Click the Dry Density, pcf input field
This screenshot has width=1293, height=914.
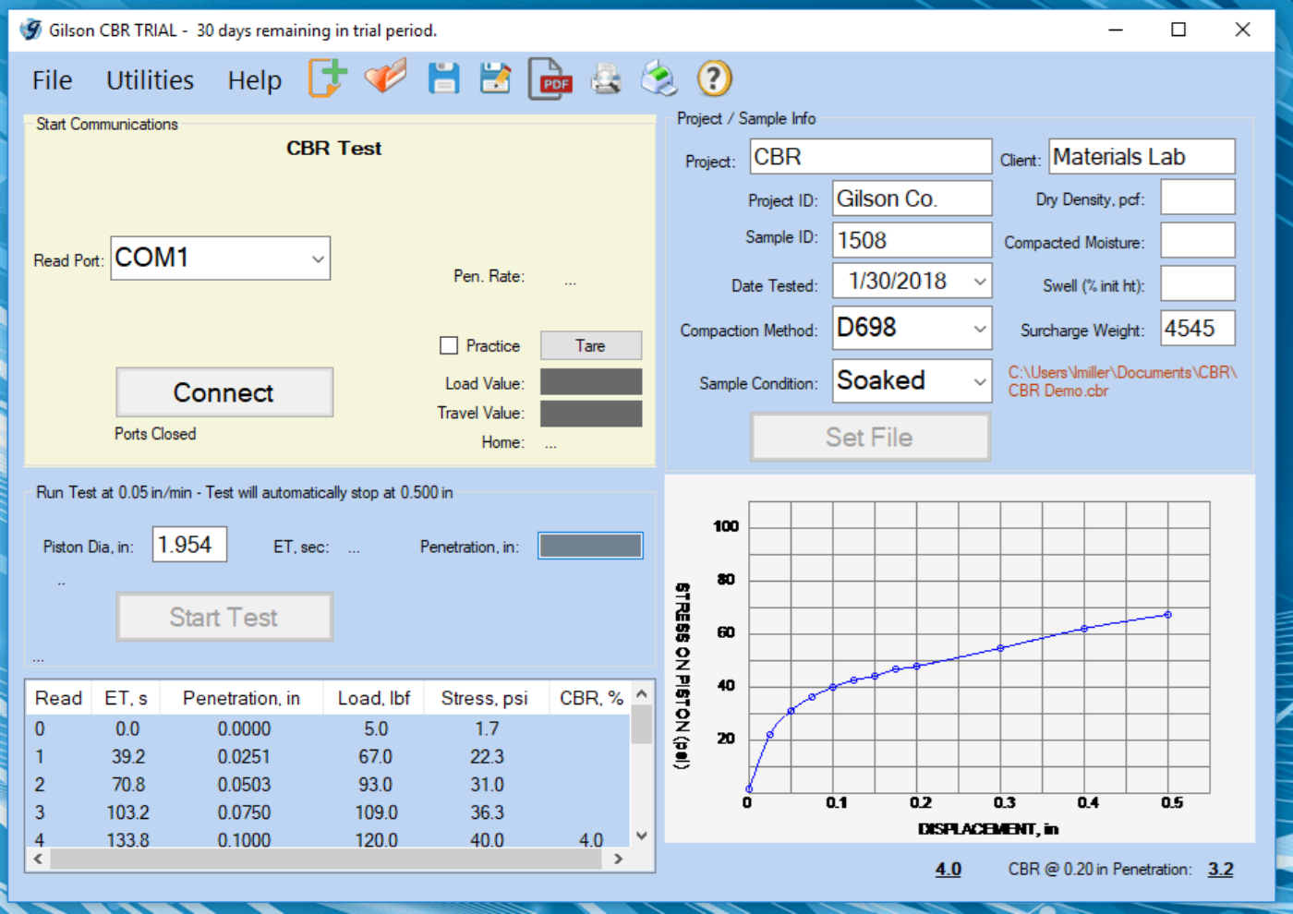pyautogui.click(x=1198, y=198)
